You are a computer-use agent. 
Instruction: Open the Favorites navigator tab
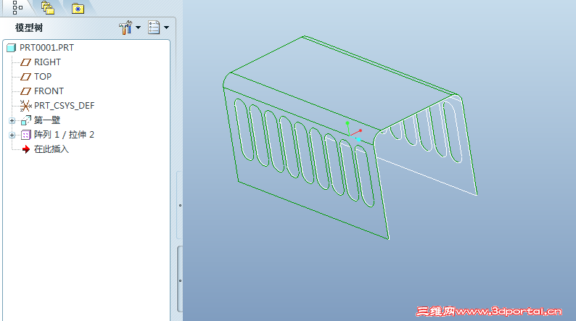[x=78, y=9]
